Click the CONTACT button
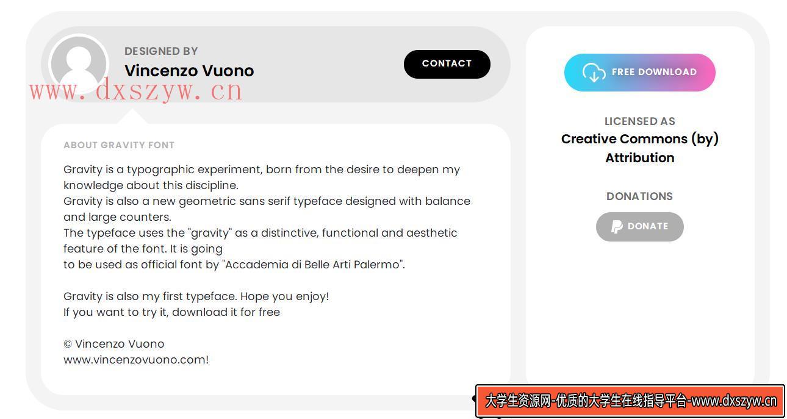The image size is (787, 419). tap(447, 64)
